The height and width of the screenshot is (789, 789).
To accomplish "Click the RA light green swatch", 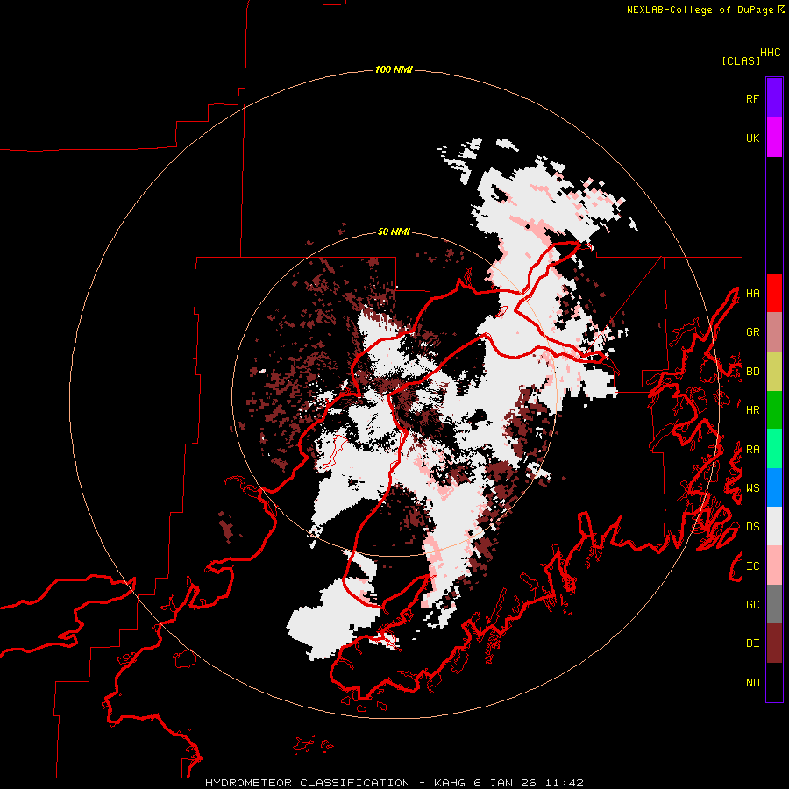I will (x=774, y=449).
